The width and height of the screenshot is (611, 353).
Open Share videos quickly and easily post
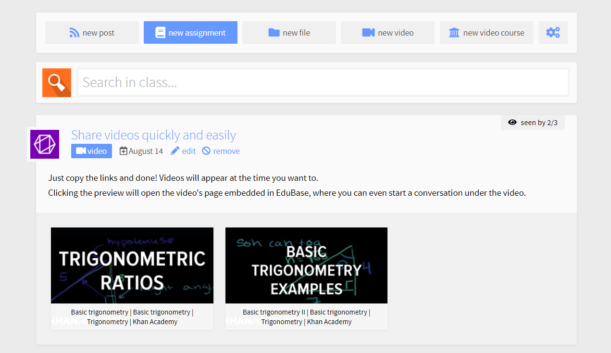[153, 135]
